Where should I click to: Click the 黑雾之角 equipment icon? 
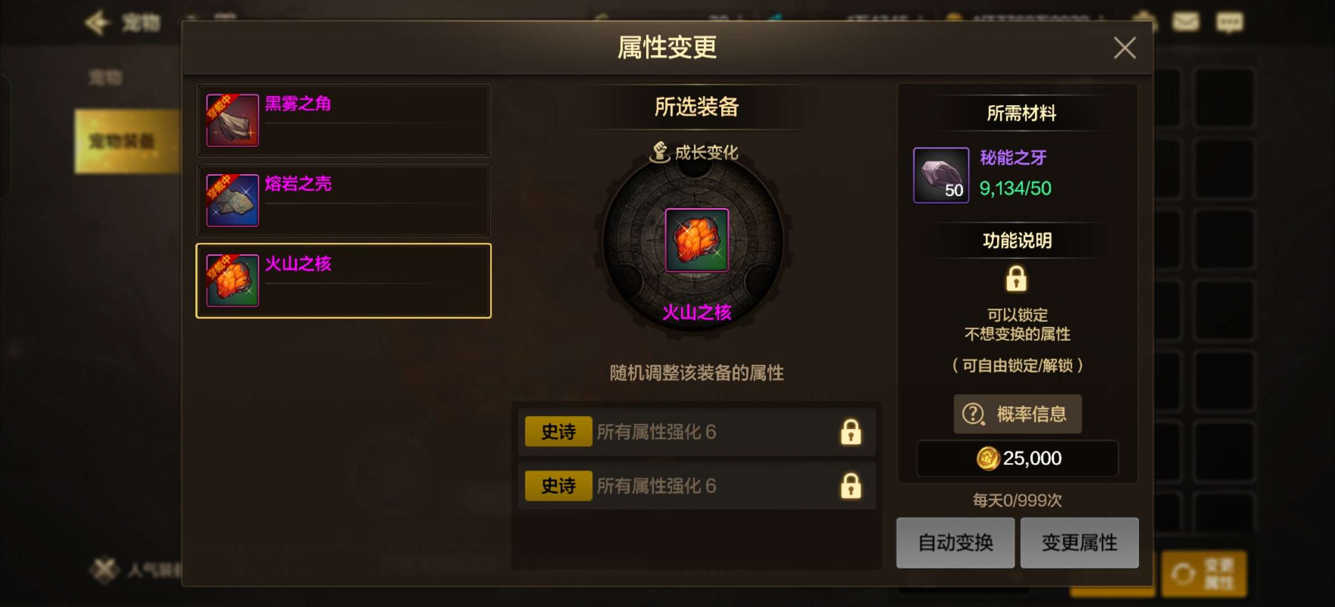coord(232,120)
